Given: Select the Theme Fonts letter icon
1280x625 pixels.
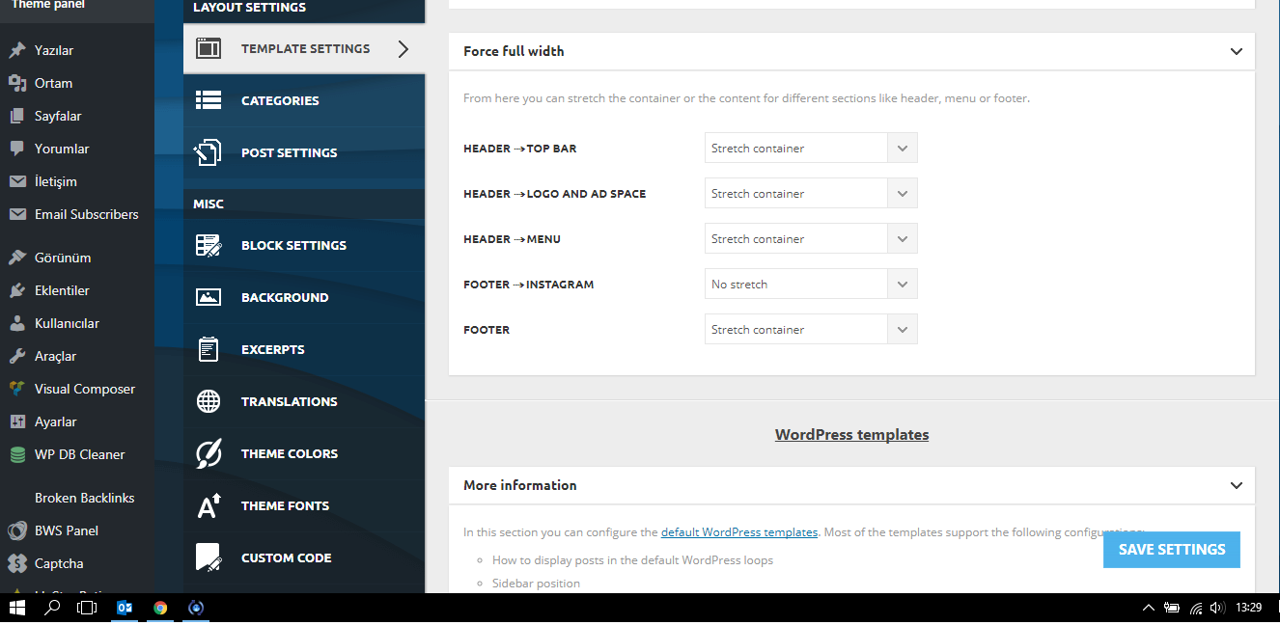Looking at the screenshot, I should click(x=209, y=505).
